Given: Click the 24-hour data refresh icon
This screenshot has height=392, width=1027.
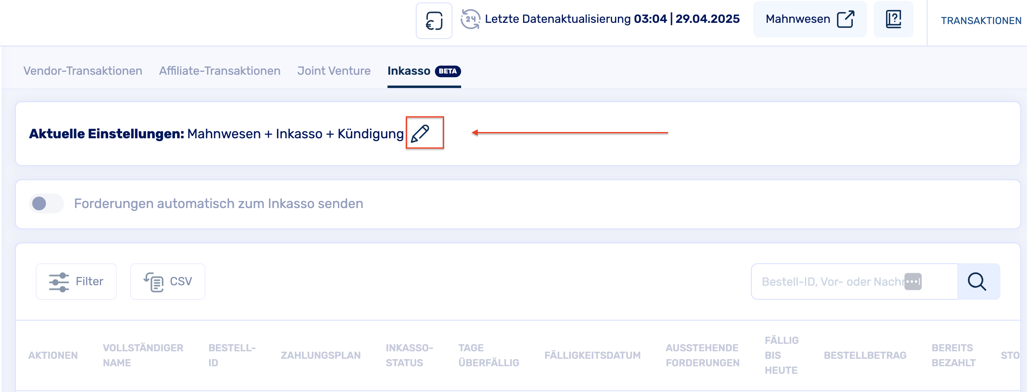Looking at the screenshot, I should click(470, 19).
